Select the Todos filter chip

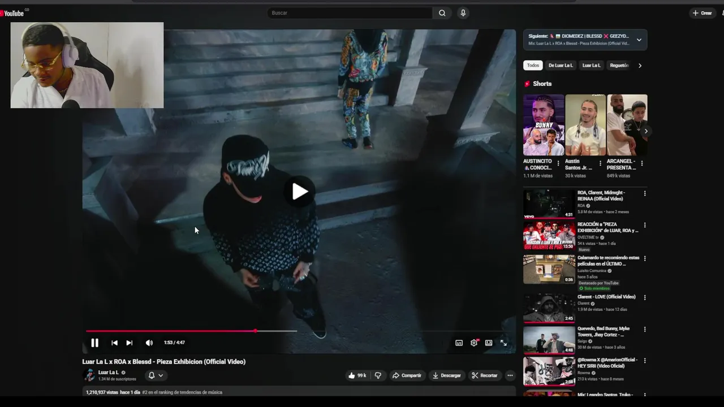pos(533,66)
